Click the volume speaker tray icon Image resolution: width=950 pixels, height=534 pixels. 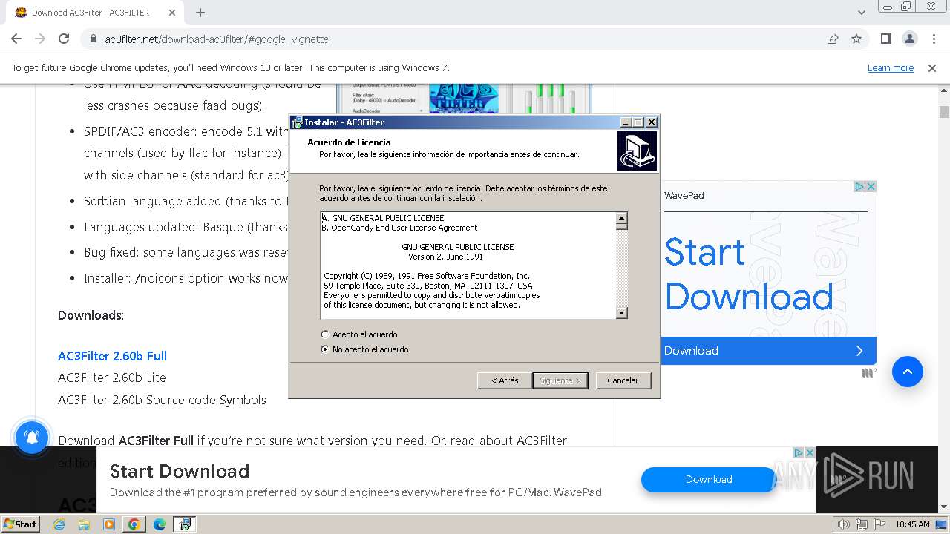pos(843,524)
